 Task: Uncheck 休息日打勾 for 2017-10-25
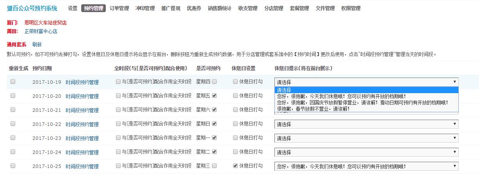[x=235, y=166]
